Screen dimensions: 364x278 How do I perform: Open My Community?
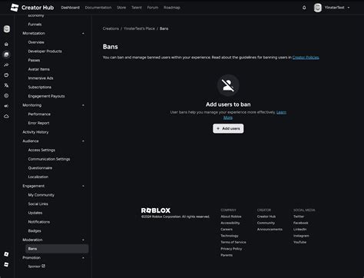pyautogui.click(x=41, y=195)
